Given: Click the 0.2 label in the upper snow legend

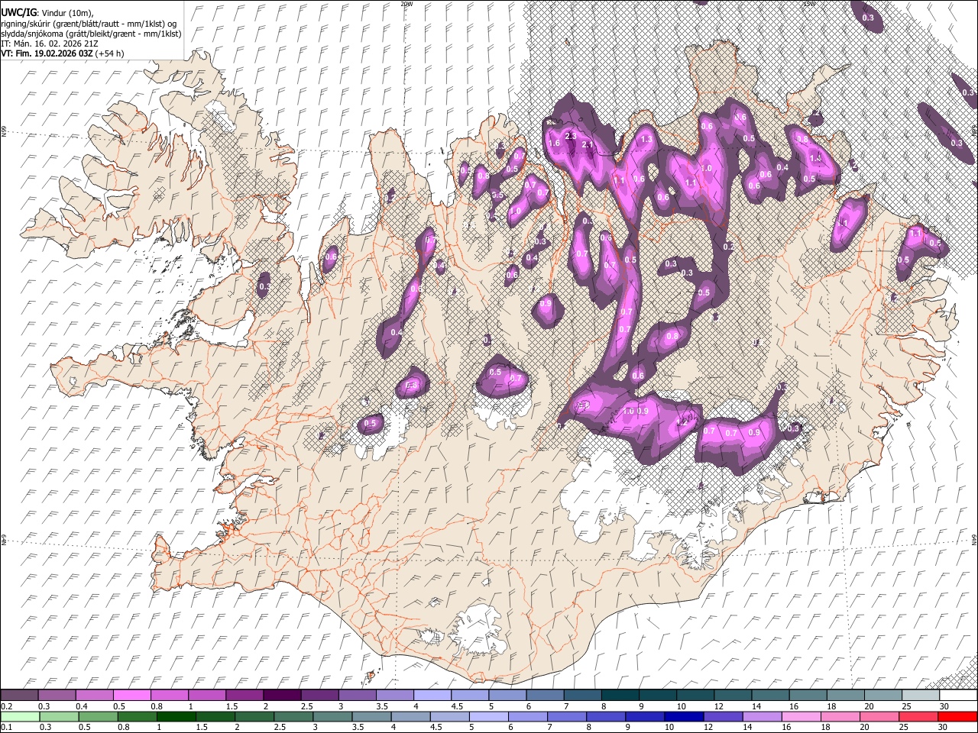Looking at the screenshot, I should [6, 706].
